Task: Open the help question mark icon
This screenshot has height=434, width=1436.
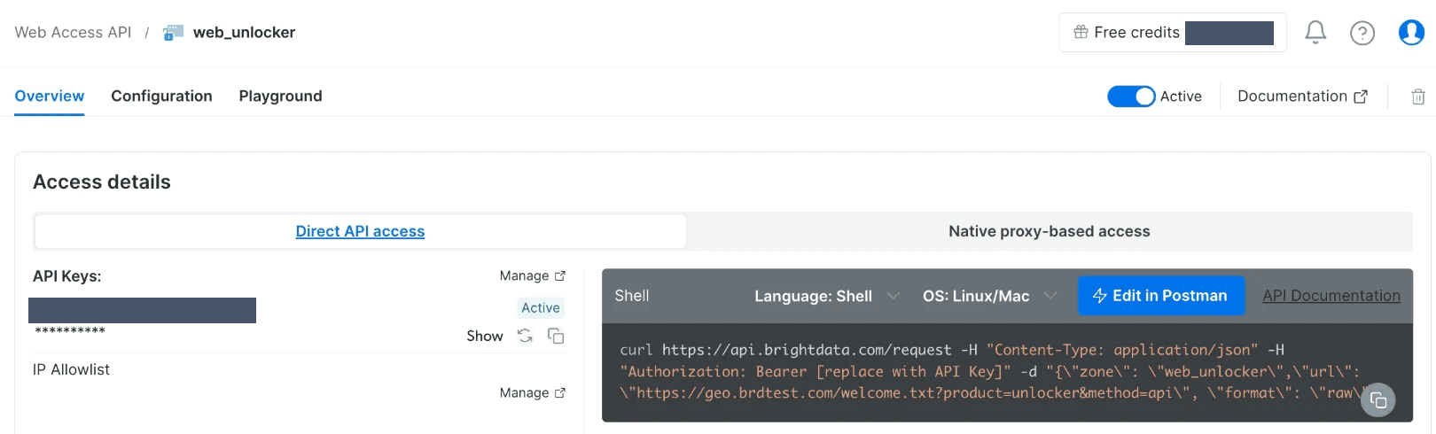Action: [1362, 33]
